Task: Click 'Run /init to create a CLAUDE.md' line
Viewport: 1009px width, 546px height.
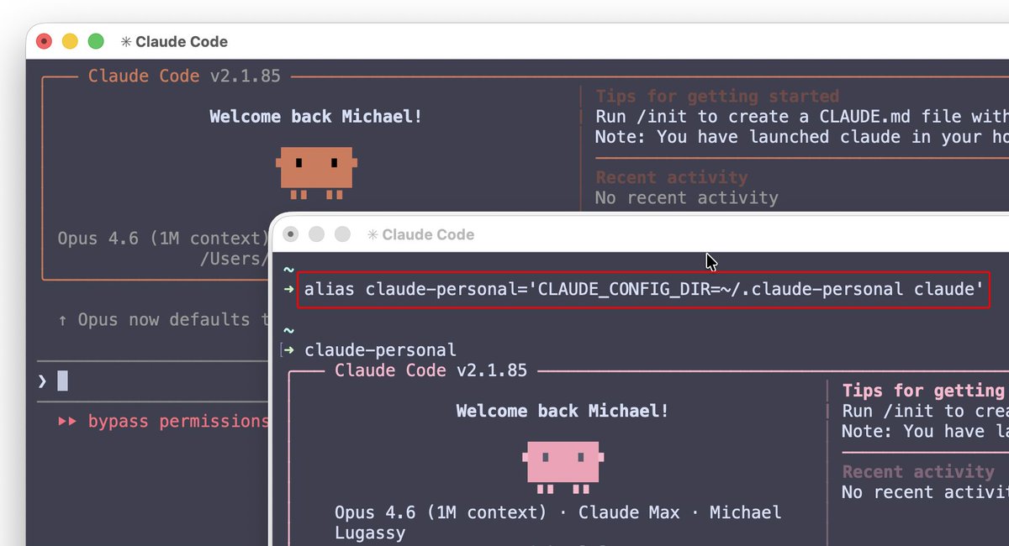Action: pos(801,117)
